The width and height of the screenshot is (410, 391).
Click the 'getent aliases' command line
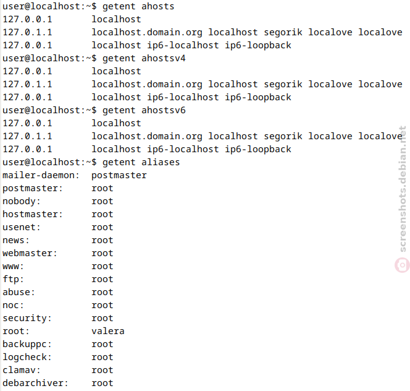point(91,162)
